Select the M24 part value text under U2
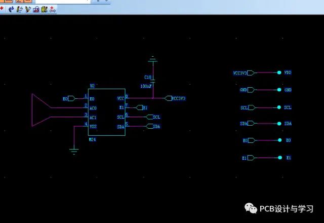Viewport: 324px width, 223px height. (92, 139)
